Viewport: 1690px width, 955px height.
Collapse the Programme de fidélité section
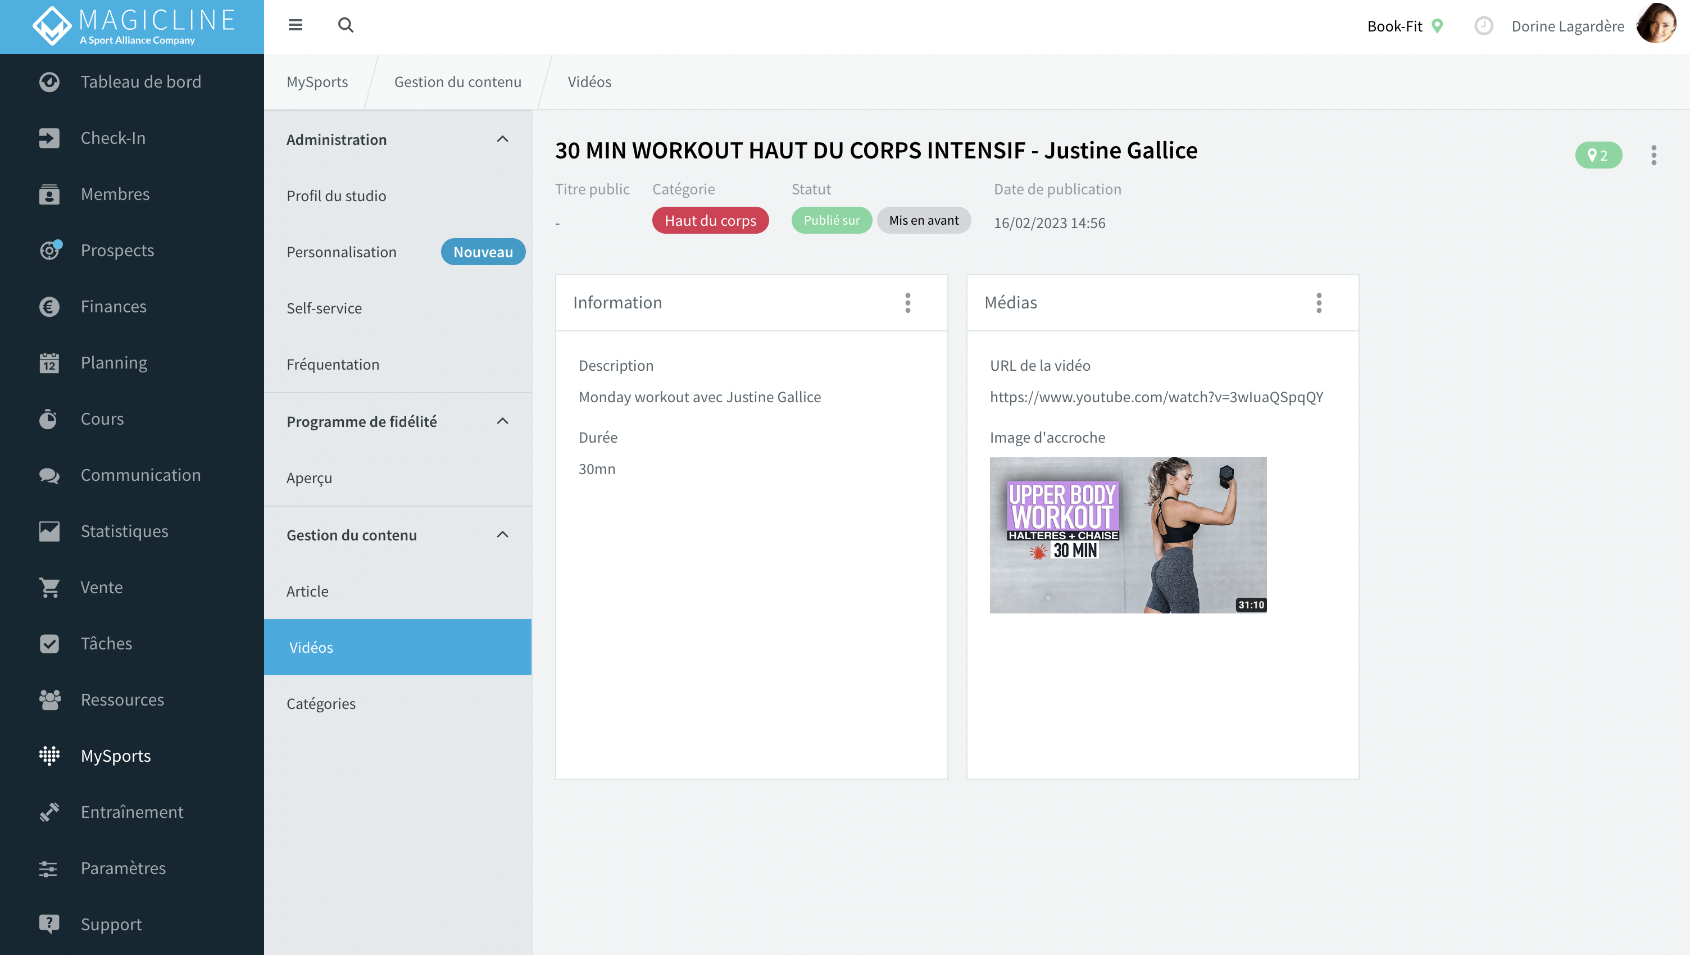coord(502,421)
